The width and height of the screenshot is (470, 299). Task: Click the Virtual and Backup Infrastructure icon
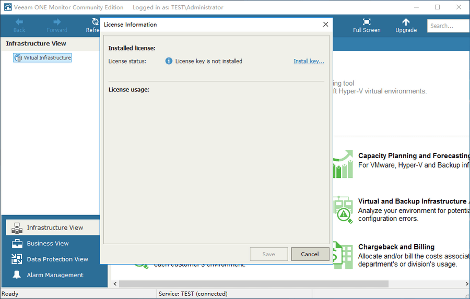click(343, 210)
